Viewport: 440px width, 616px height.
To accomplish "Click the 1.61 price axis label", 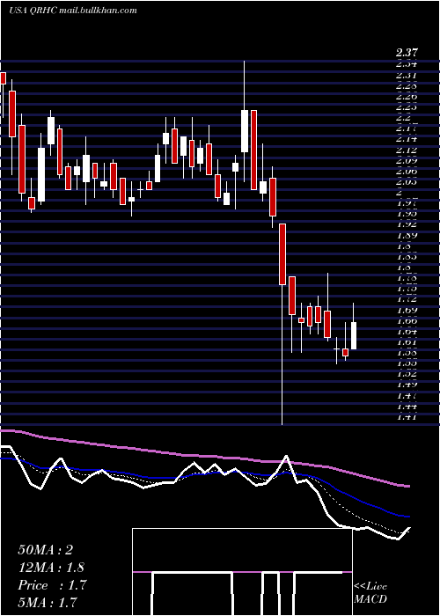I will point(407,342).
